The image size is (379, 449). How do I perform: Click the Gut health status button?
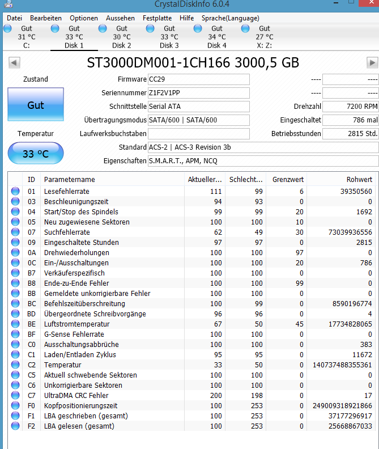click(x=36, y=104)
